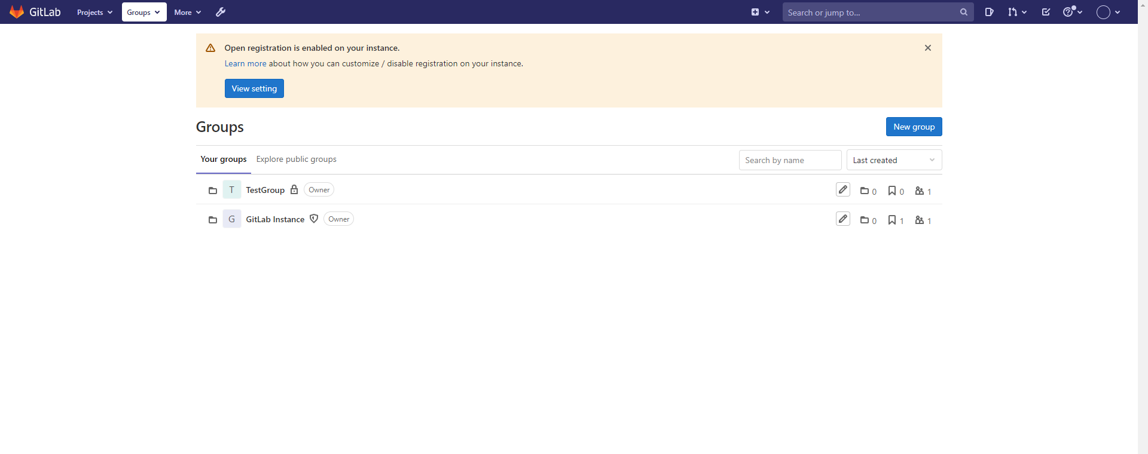This screenshot has width=1148, height=454.
Task: Click the private lock icon next to TestGroup
Action: point(294,189)
